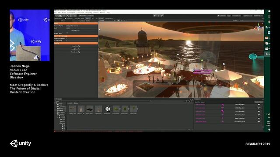Open the Shaded draw mode dropdown
The width and height of the screenshot is (280, 157).
(x=105, y=20)
